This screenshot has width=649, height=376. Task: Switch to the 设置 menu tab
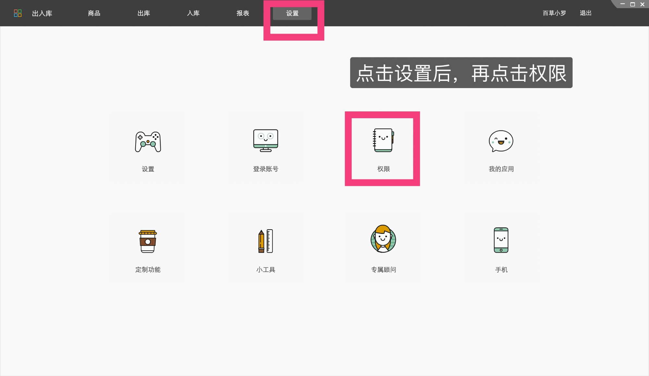[x=292, y=13]
